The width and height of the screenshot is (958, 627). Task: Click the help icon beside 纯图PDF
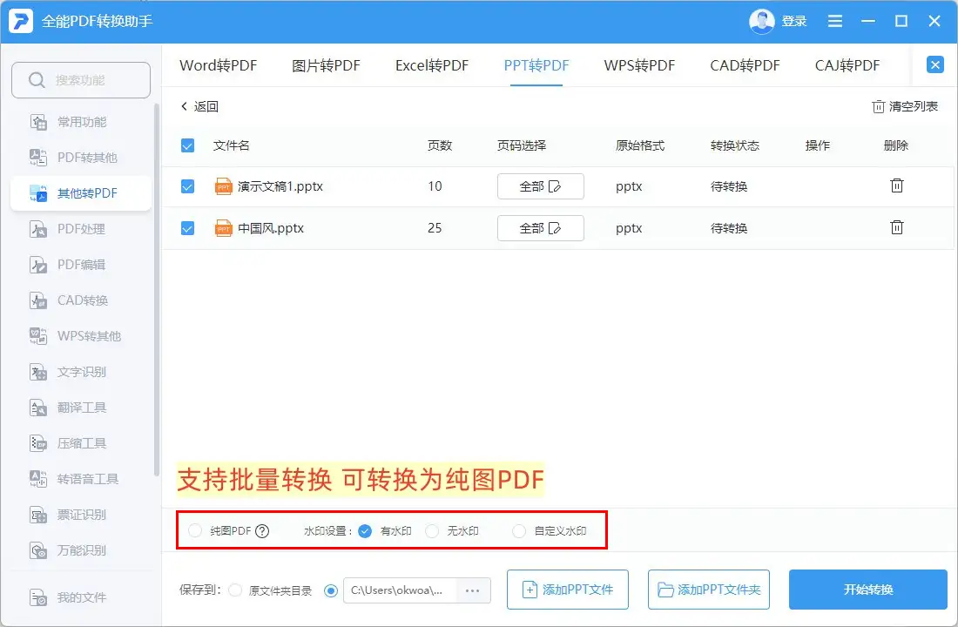pos(262,530)
